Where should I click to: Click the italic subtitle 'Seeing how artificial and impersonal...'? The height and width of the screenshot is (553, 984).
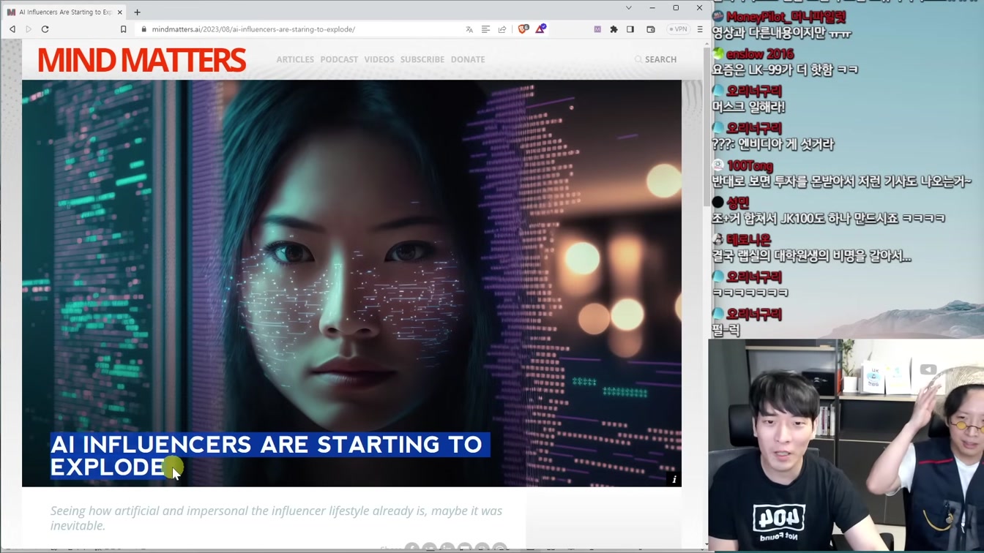click(276, 518)
